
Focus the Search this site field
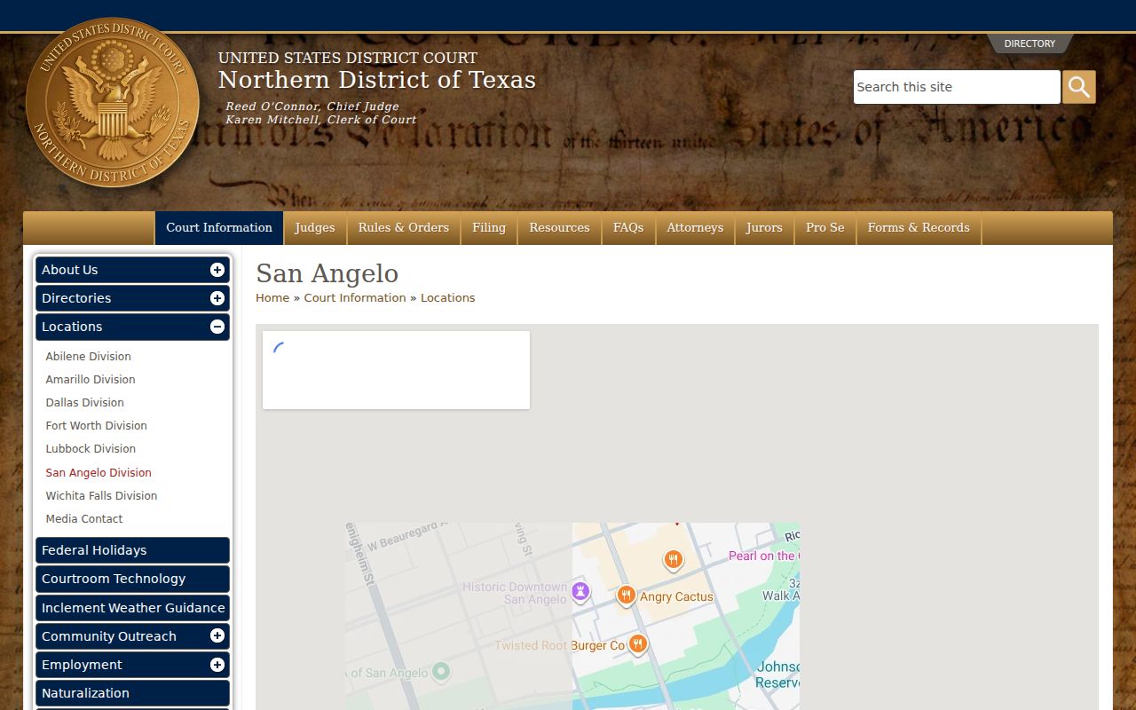(x=957, y=87)
